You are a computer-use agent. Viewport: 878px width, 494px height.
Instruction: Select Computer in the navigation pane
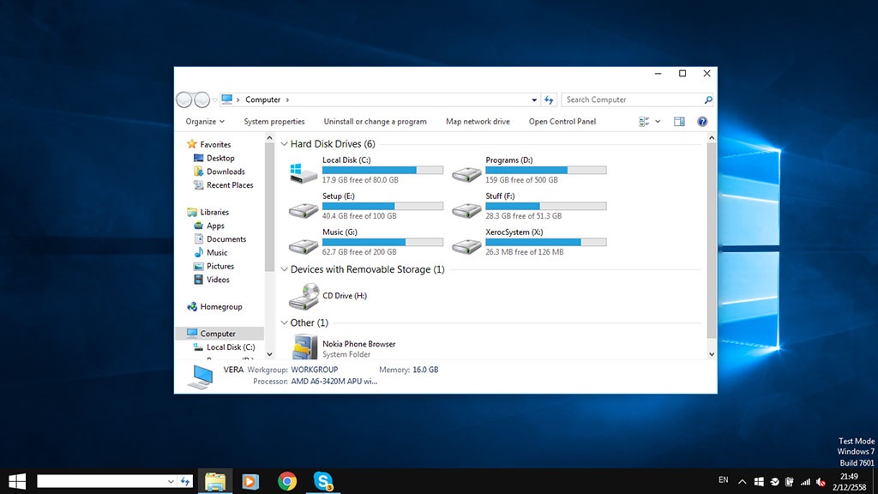[219, 334]
